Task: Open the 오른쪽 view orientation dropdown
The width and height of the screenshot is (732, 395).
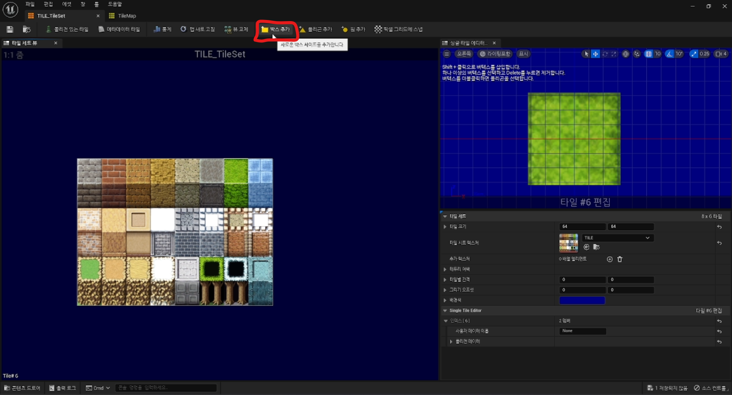Action: coord(464,54)
